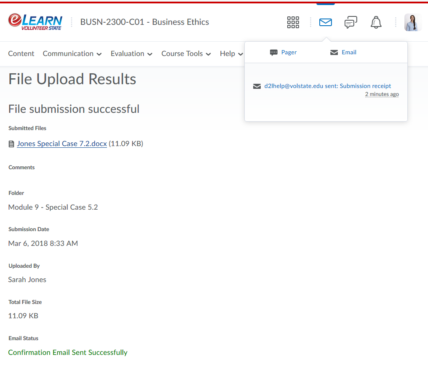
Task: Select the Email text link in popup
Action: 349,52
